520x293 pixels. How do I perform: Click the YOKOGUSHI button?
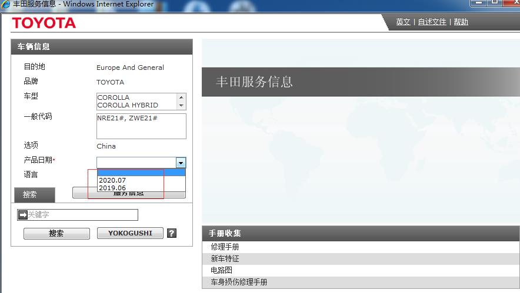point(130,233)
